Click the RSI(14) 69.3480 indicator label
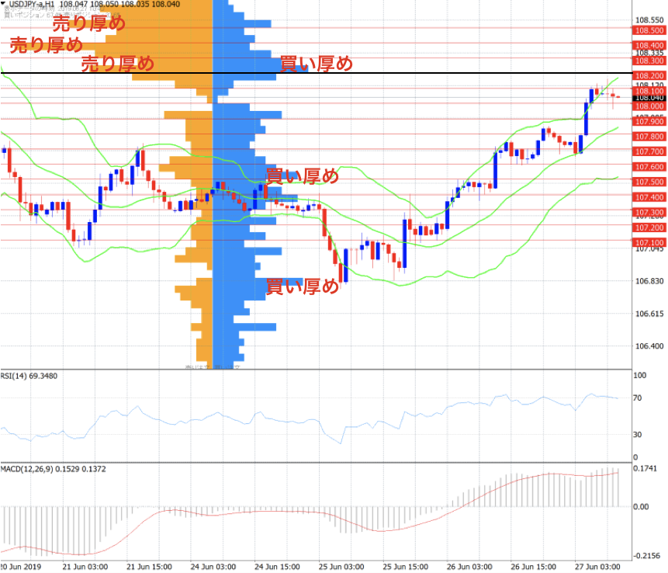This screenshot has width=668, height=573. pos(29,376)
